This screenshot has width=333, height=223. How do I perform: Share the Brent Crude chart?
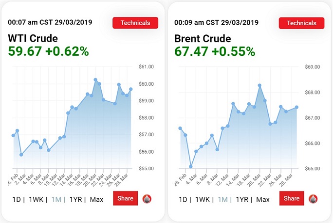[292, 198]
